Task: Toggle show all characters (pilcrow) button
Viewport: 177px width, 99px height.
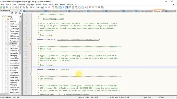Action: click(64, 7)
